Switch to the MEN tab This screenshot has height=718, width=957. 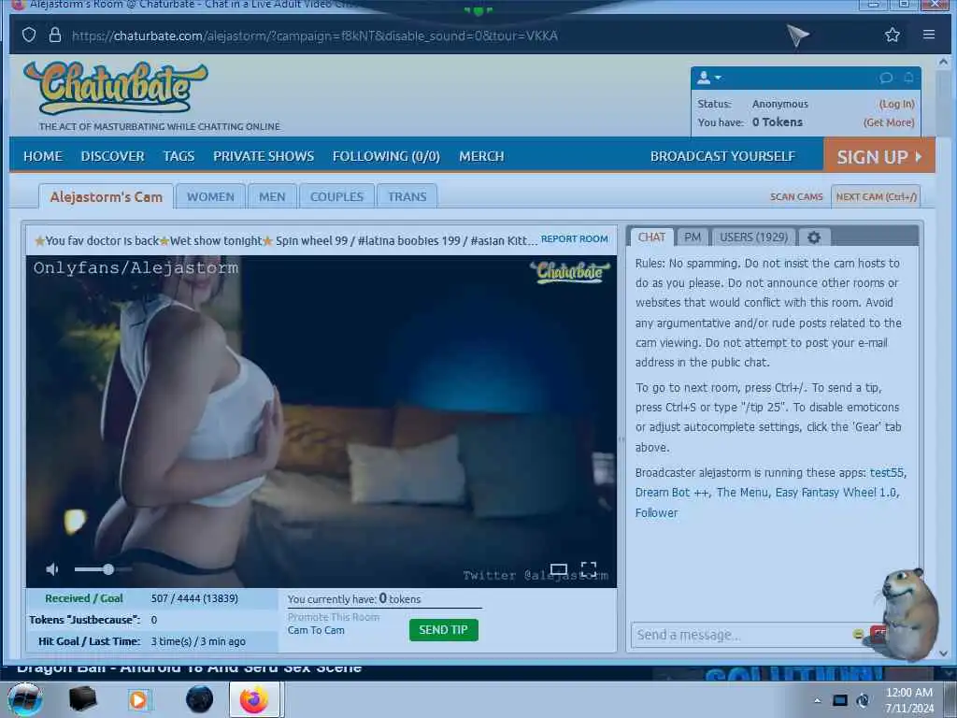[272, 196]
